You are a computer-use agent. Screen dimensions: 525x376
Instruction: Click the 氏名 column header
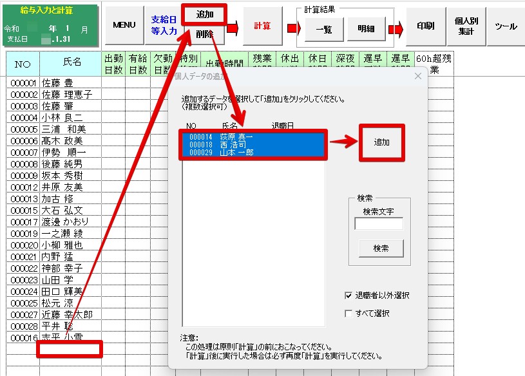coord(72,62)
